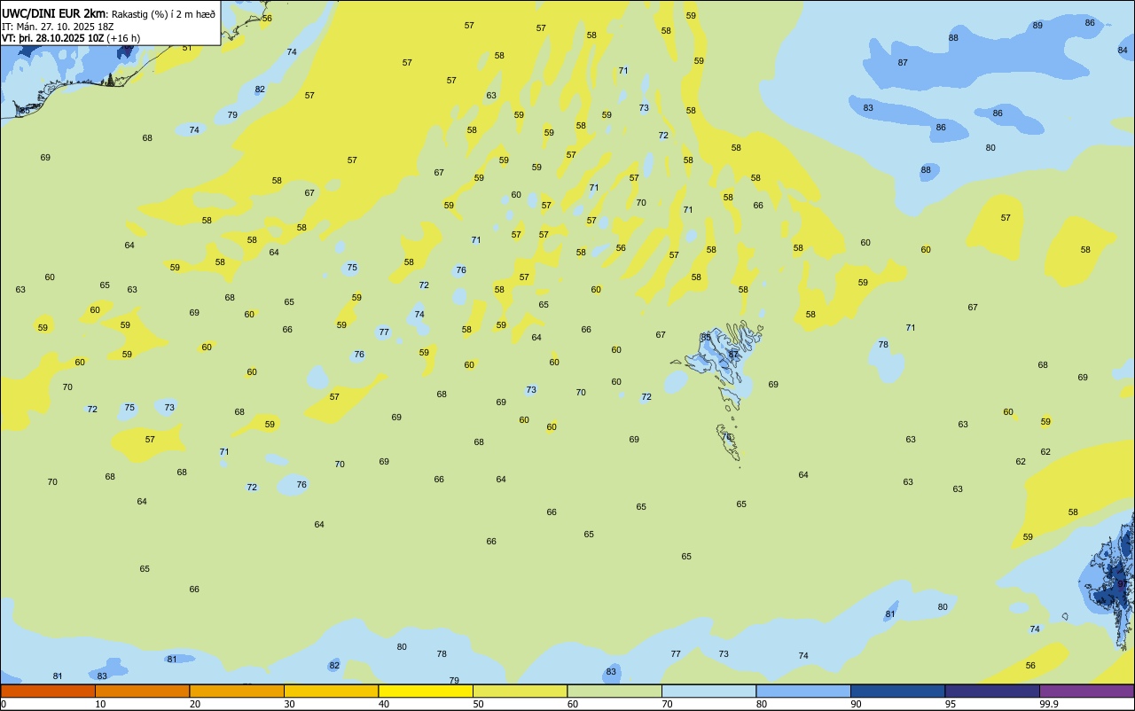Image resolution: width=1135 pixels, height=711 pixels.
Task: Click the humidity value 89 on the map
Action: pyautogui.click(x=1037, y=25)
